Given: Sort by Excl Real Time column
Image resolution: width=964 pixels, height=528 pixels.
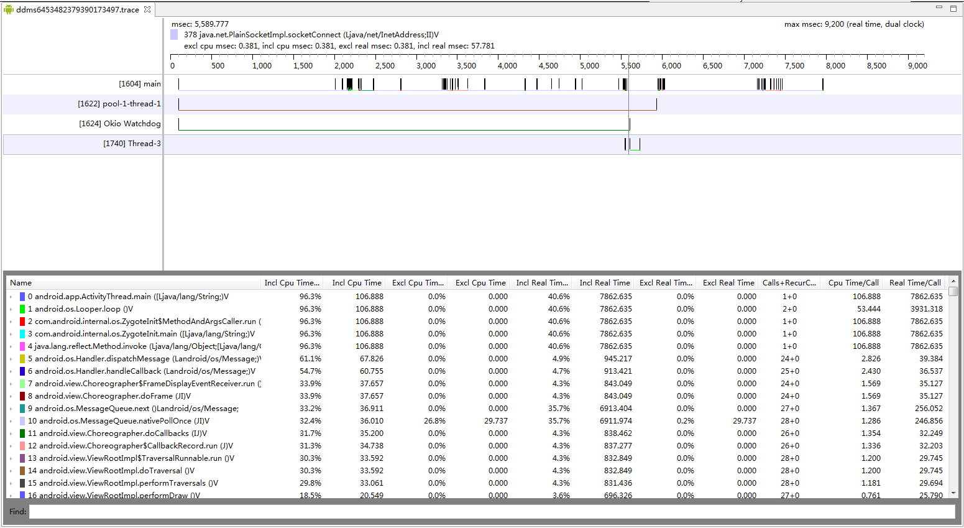Looking at the screenshot, I should click(x=728, y=283).
